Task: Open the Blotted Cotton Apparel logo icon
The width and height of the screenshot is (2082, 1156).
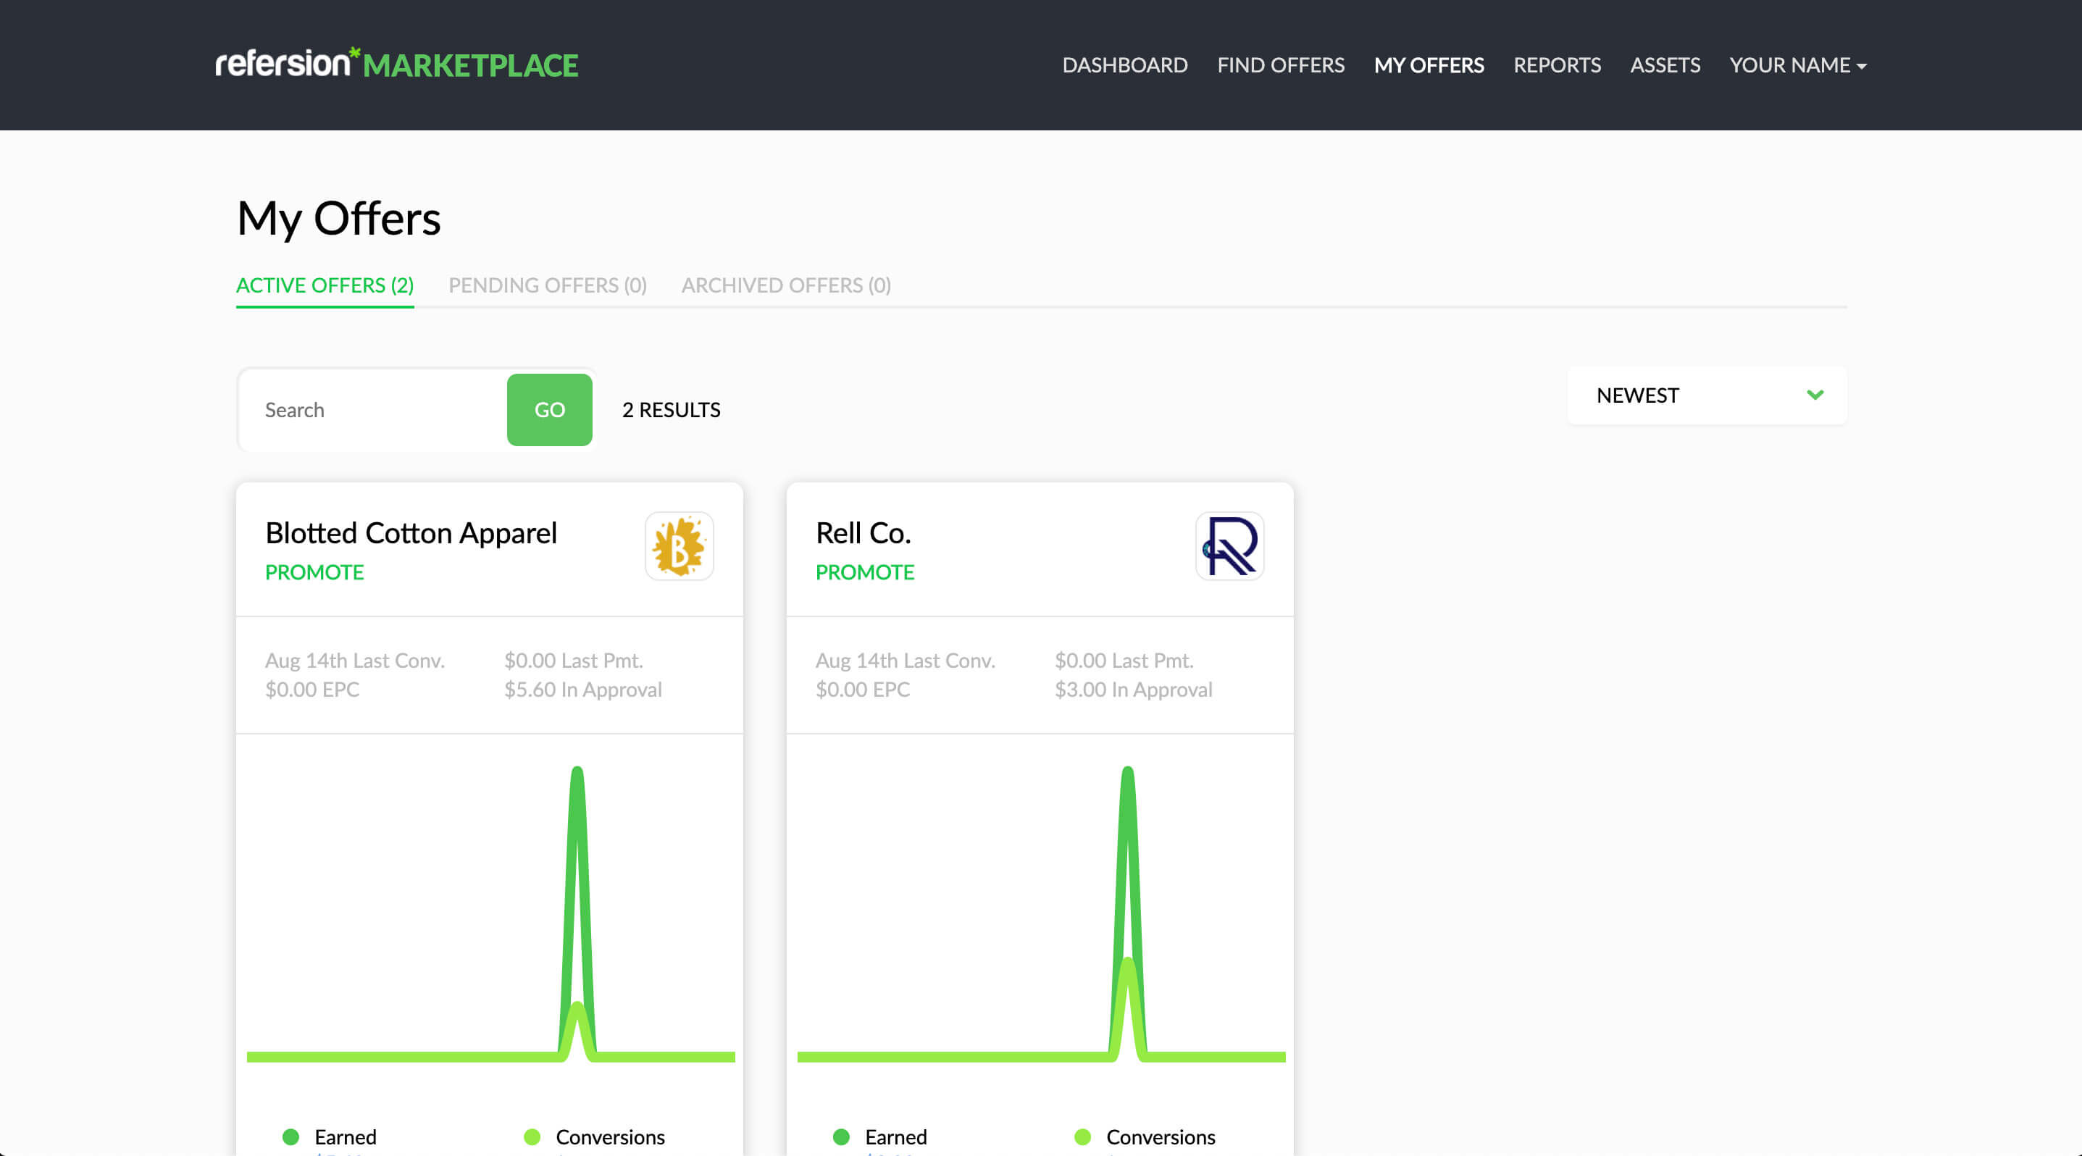Action: pyautogui.click(x=679, y=546)
